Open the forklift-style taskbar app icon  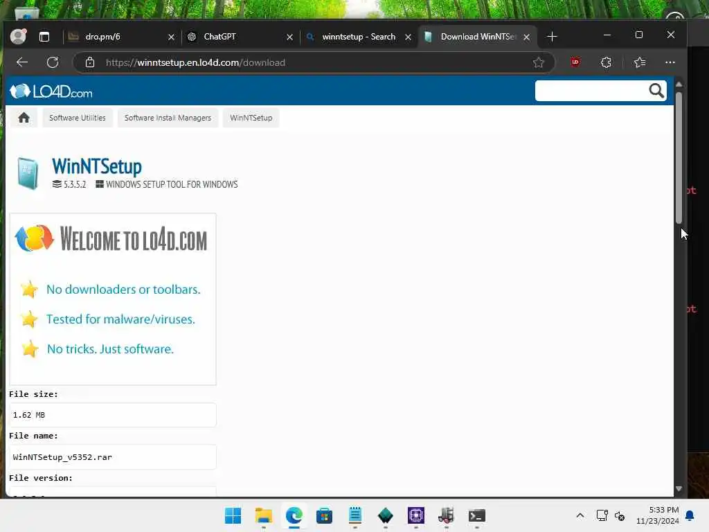click(447, 515)
